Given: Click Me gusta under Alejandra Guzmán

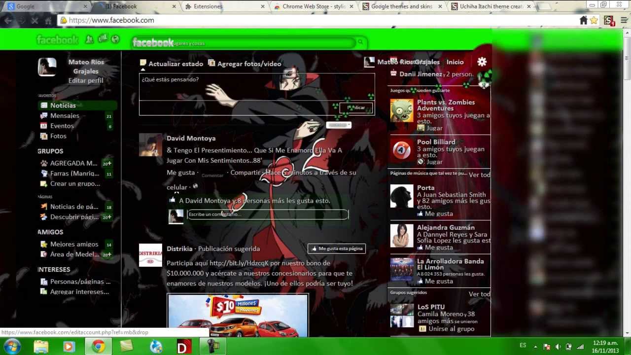Looking at the screenshot, I should 439,248.
